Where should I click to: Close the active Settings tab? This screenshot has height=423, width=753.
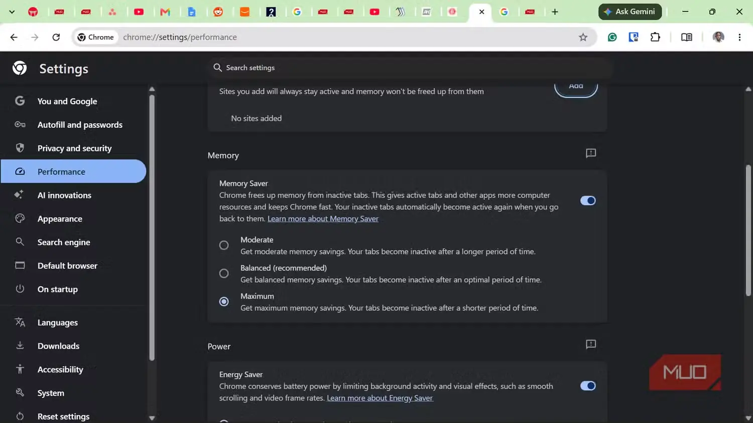(481, 12)
